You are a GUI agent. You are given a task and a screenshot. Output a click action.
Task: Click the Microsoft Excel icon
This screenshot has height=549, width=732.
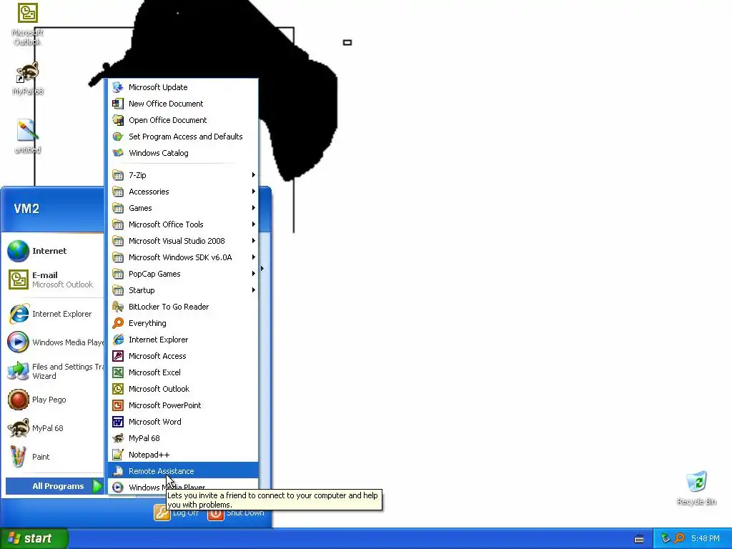(x=118, y=372)
